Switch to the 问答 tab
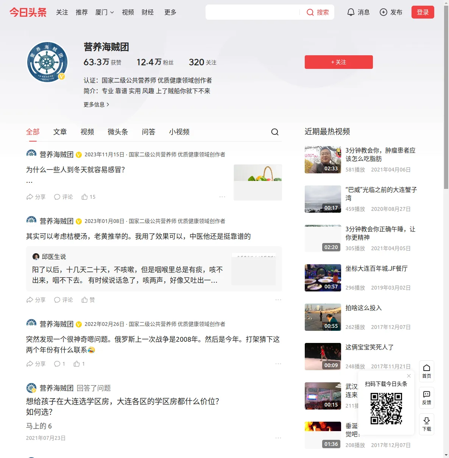The width and height of the screenshot is (449, 458). (x=149, y=132)
